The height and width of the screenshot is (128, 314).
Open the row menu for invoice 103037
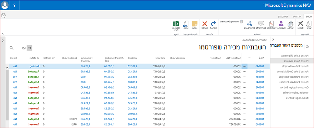[x=244, y=114]
